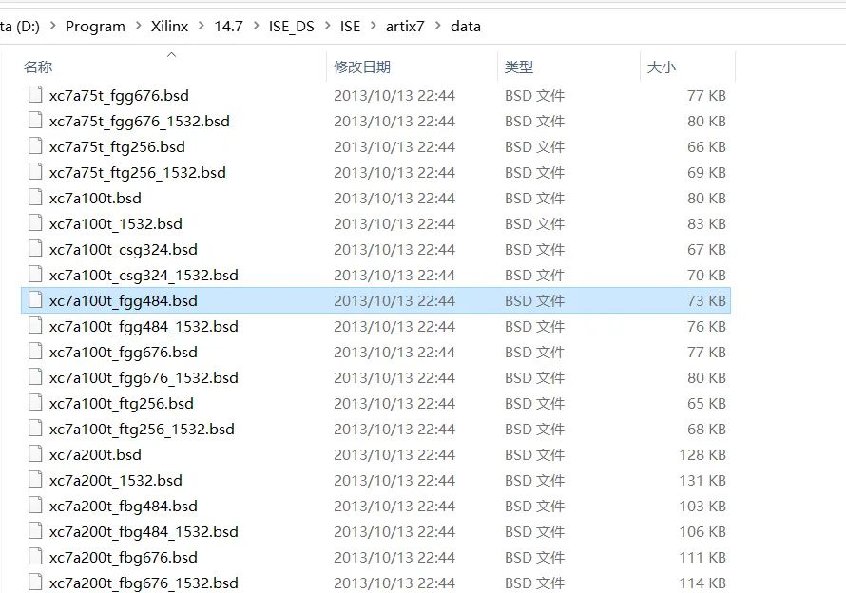Click file icon of xc7a200t_fbg676.bsd
This screenshot has width=846, height=593.
click(x=35, y=556)
